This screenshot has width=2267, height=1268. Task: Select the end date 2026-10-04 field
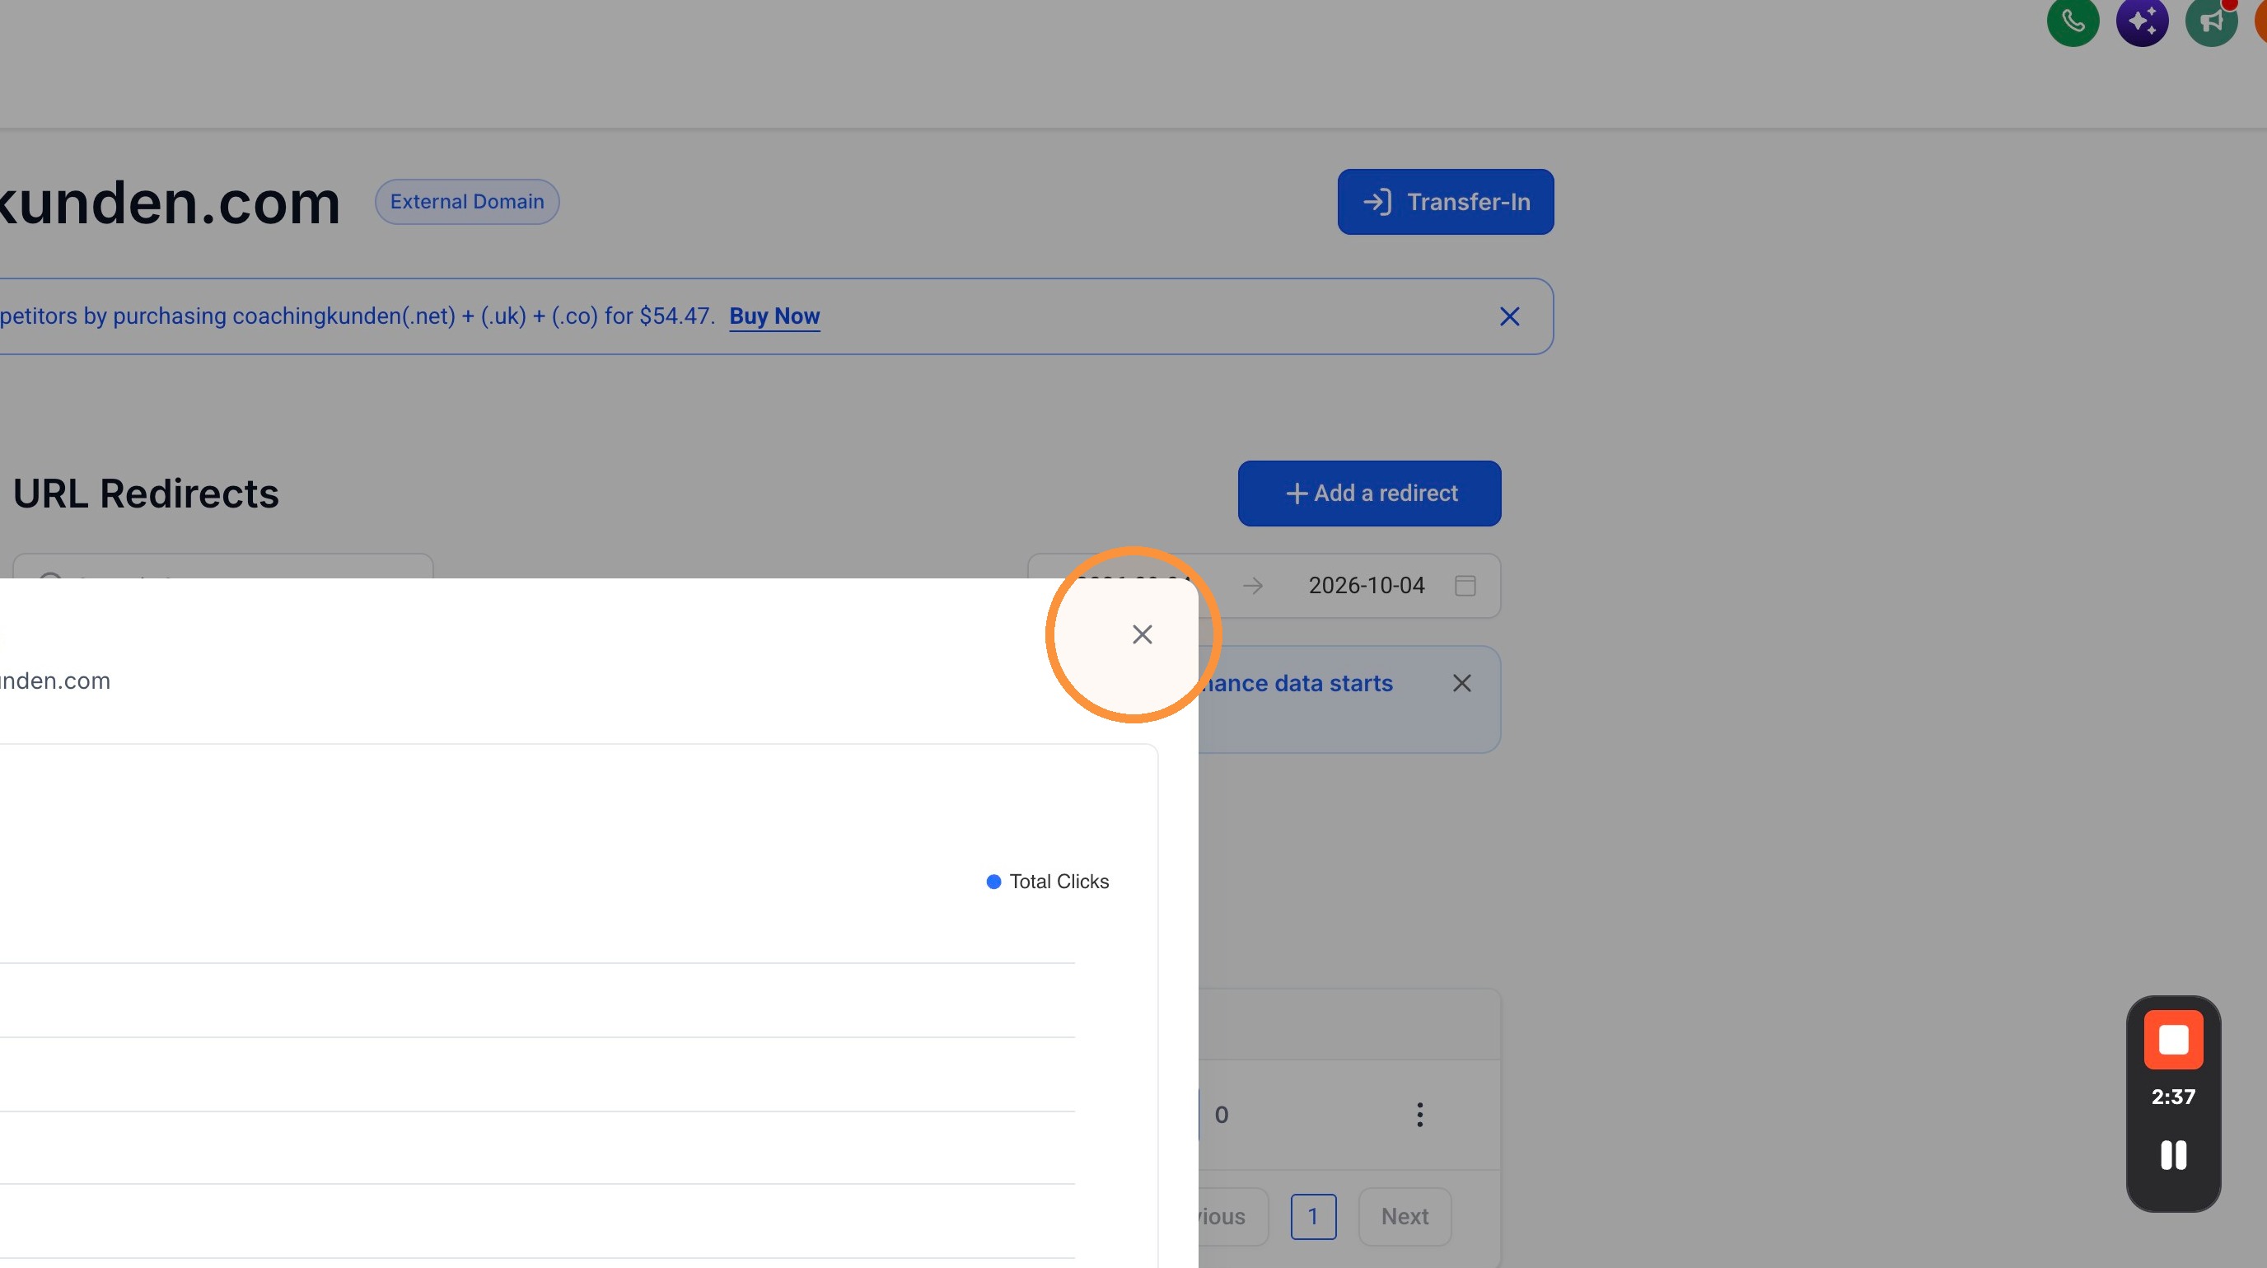pyautogui.click(x=1366, y=585)
